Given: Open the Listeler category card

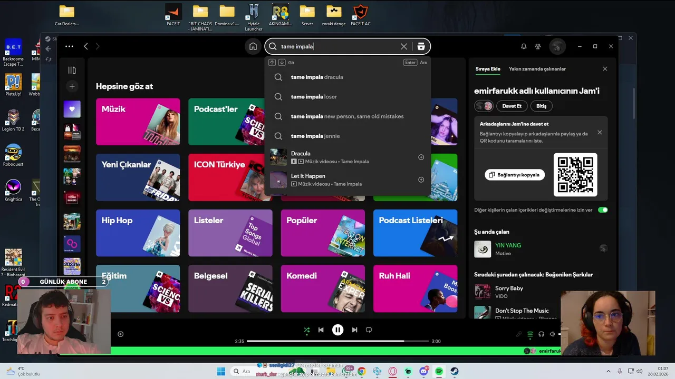Looking at the screenshot, I should [x=230, y=233].
